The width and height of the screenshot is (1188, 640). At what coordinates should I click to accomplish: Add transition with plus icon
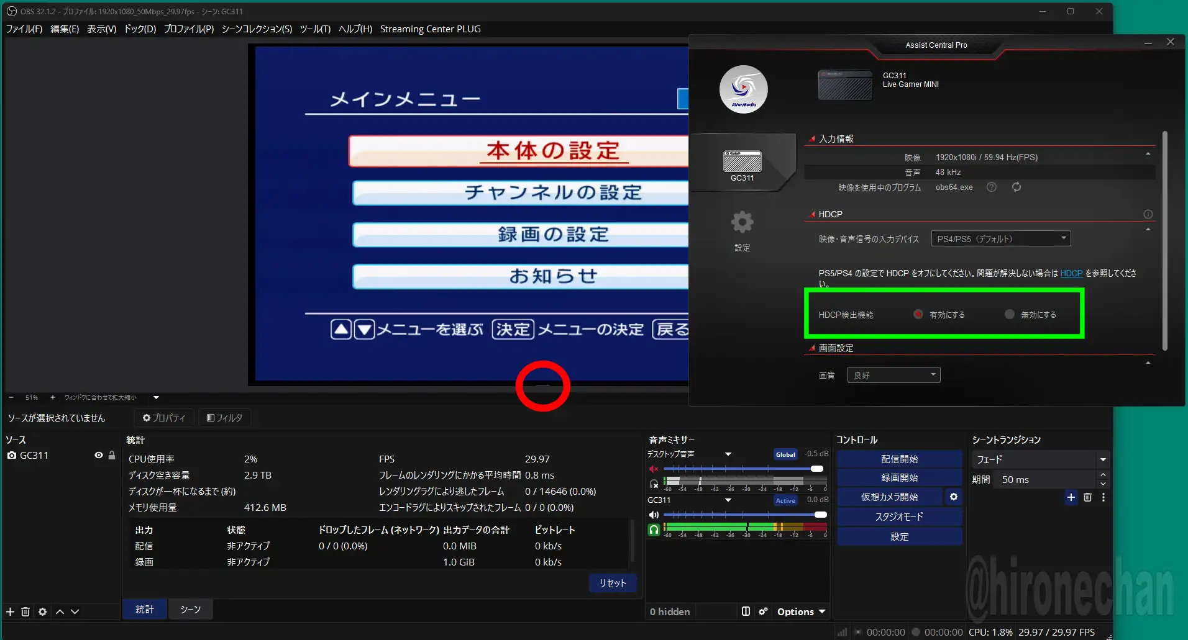point(1071,497)
